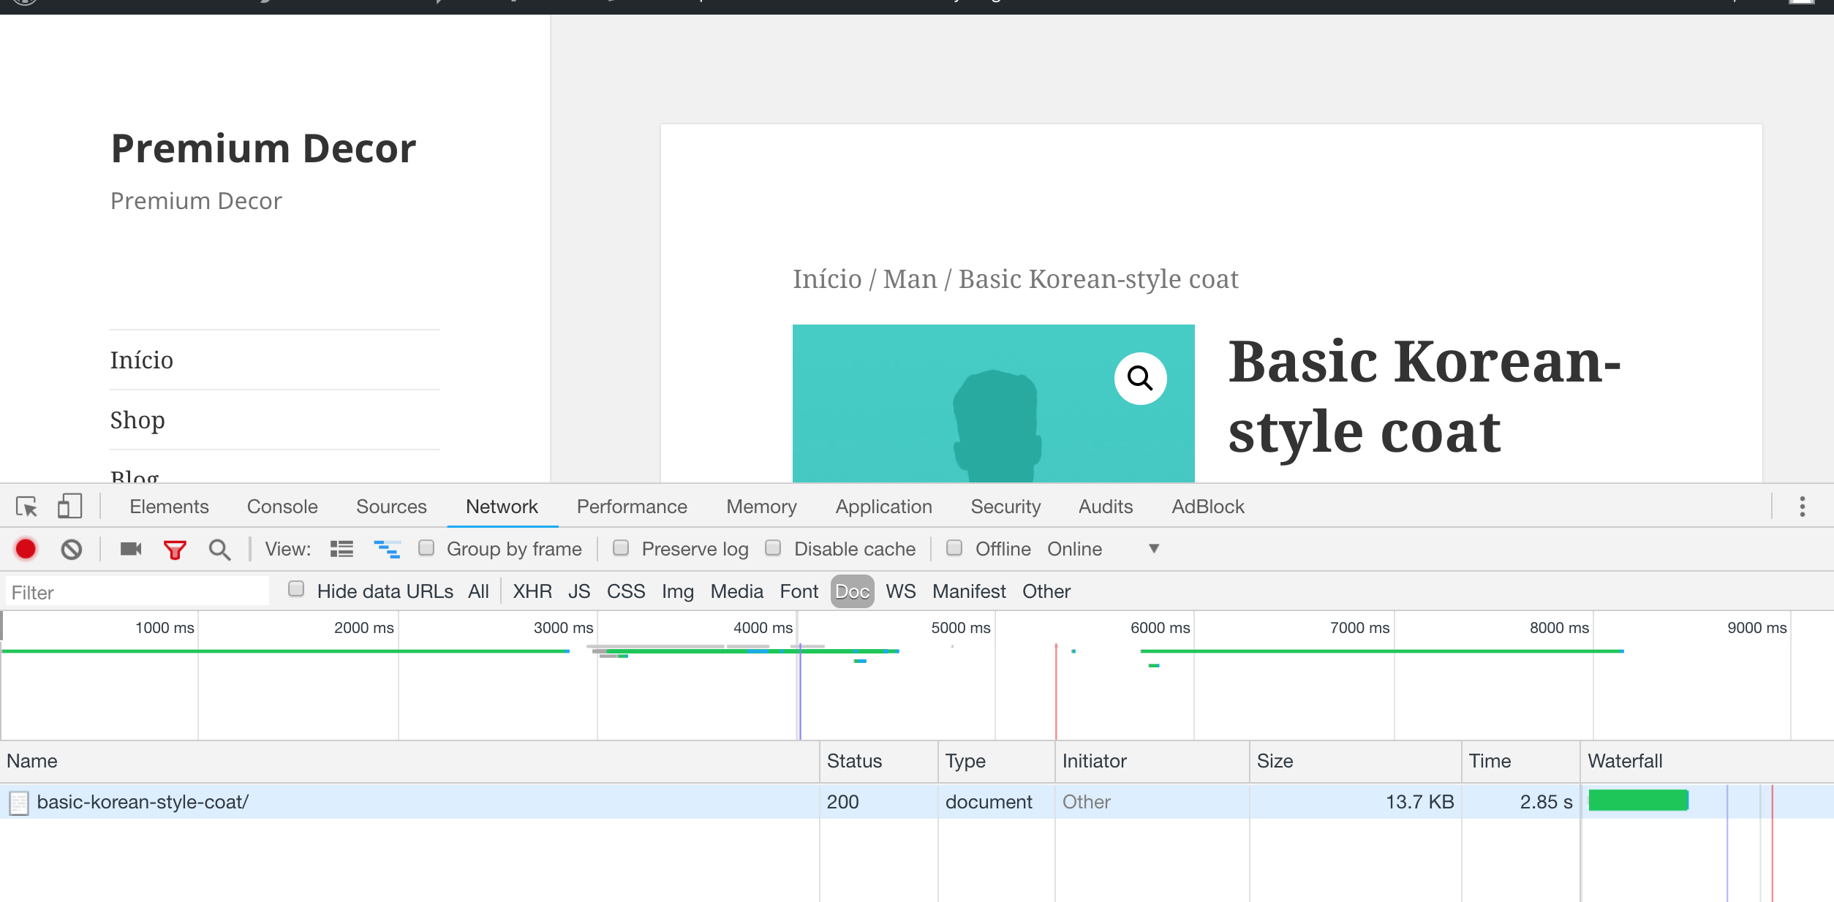1834x902 pixels.
Task: Select the XHR filter type button
Action: click(x=532, y=591)
